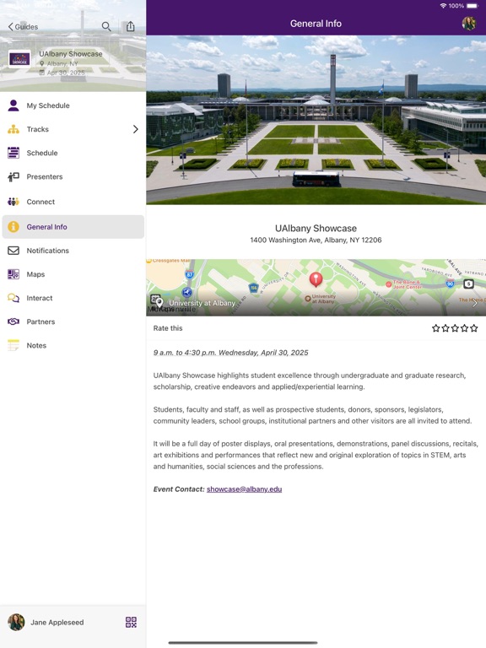The image size is (486, 648).
Task: Click the Presenters icon
Action: [13, 177]
